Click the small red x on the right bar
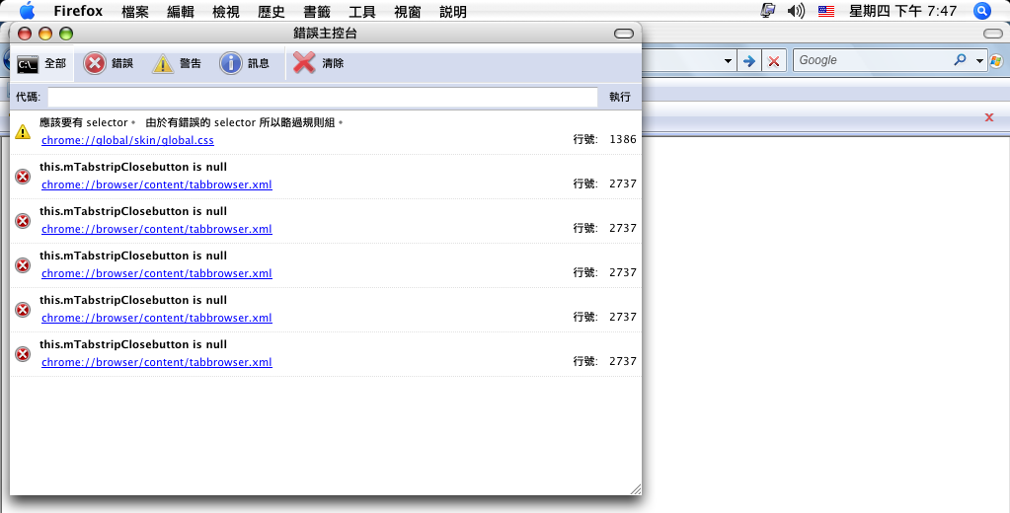Viewport: 1010px width, 513px height. pos(988,117)
